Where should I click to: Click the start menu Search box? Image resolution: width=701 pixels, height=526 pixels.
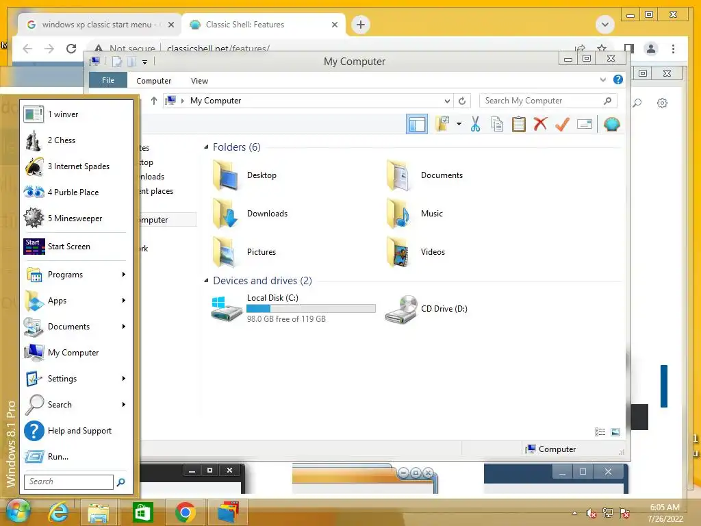coord(68,481)
